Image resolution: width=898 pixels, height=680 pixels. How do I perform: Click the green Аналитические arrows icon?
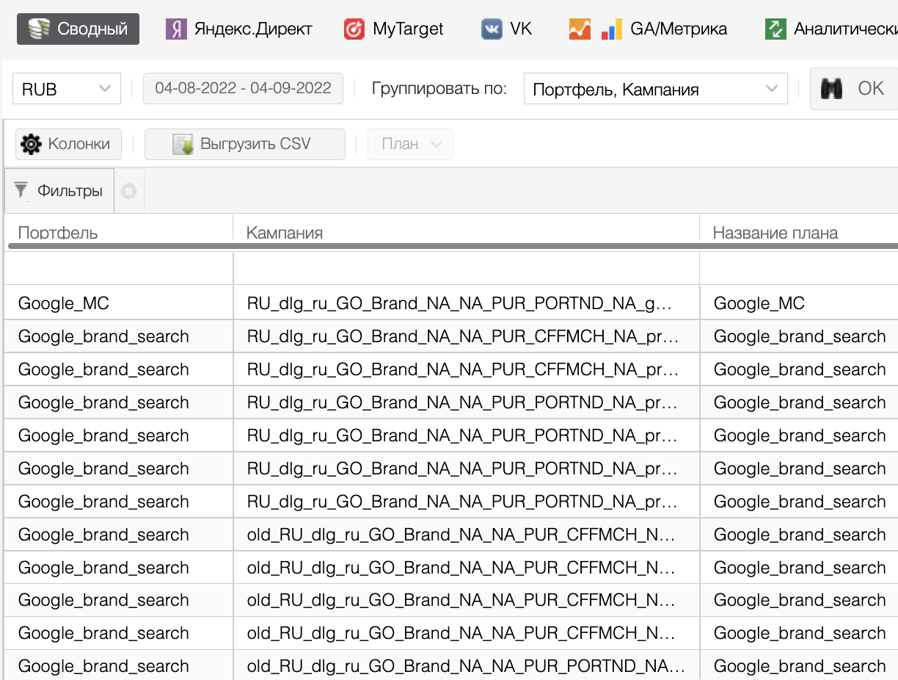(x=775, y=29)
